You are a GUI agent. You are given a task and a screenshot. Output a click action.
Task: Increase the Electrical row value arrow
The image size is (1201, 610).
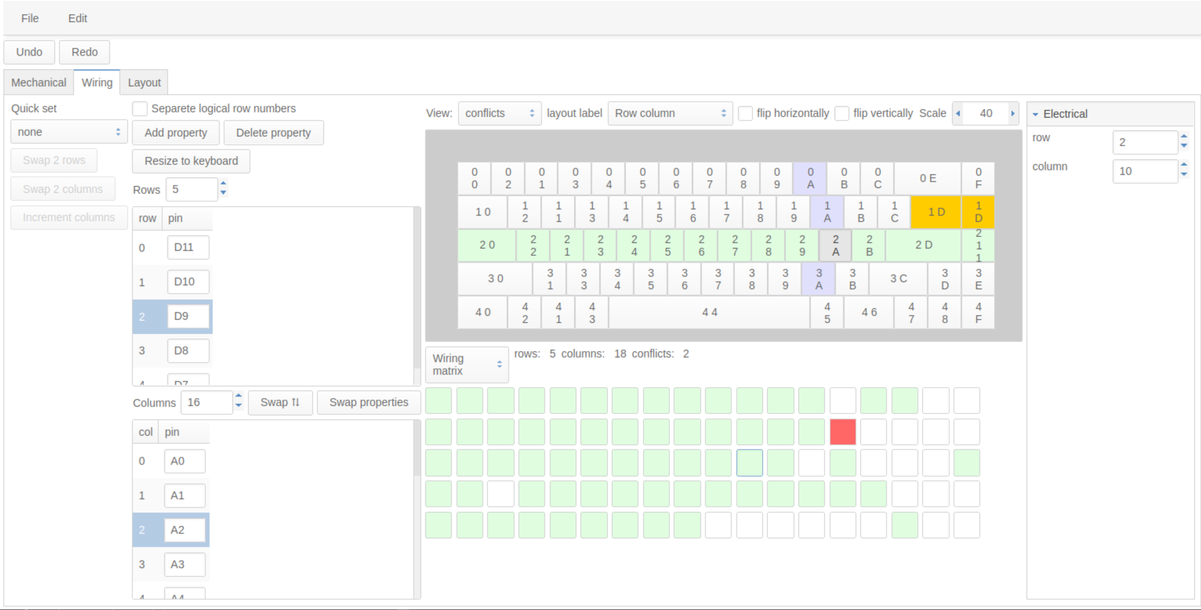(1184, 136)
